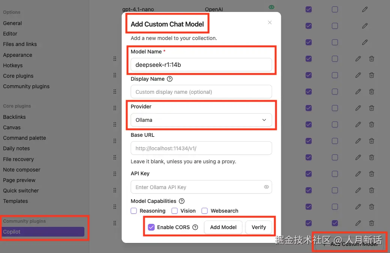Click the Model Name field with deepseek-r1:14b
Screen dimensions: 390x253
tap(201, 65)
